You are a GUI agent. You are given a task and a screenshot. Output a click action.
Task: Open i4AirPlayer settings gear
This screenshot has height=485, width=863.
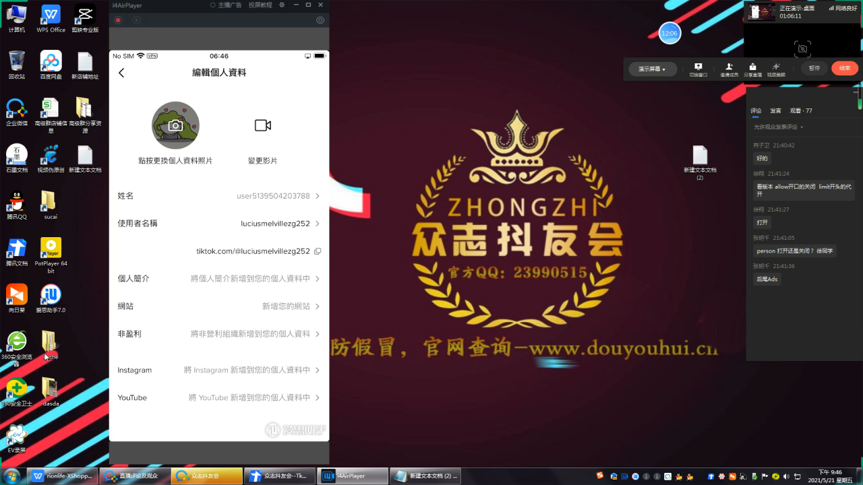pyautogui.click(x=282, y=5)
